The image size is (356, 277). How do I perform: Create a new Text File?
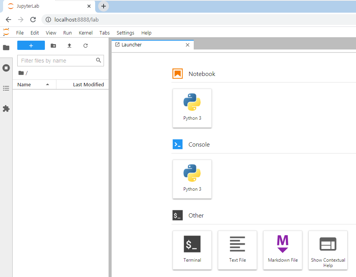[237, 250]
